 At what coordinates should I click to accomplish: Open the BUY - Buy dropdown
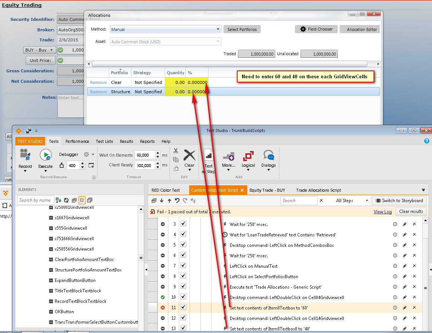pyautogui.click(x=39, y=50)
